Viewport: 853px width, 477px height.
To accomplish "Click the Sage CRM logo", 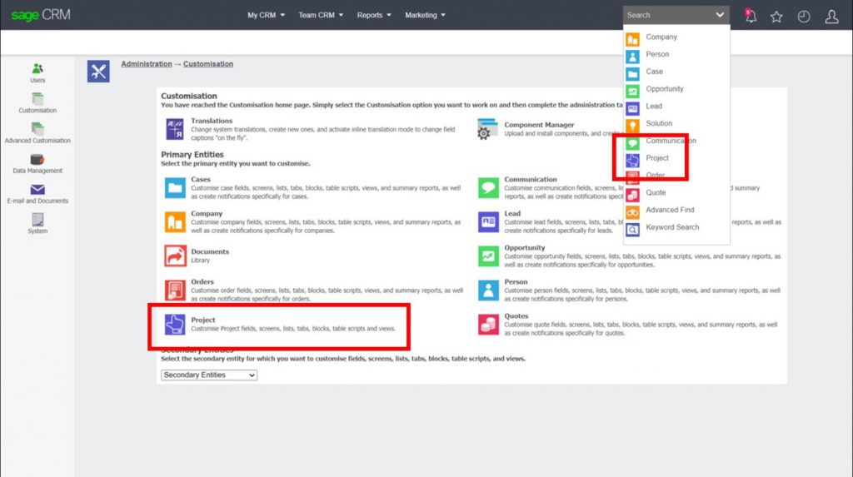I will point(41,15).
